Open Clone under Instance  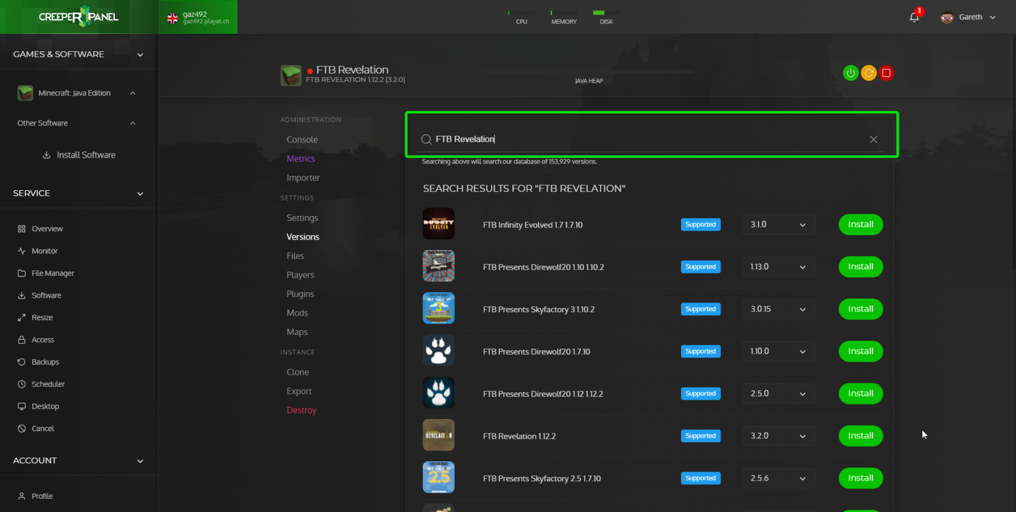pyautogui.click(x=298, y=373)
